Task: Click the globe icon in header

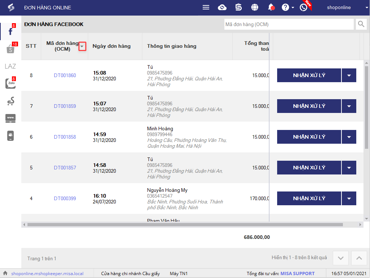Action: click(255, 7)
